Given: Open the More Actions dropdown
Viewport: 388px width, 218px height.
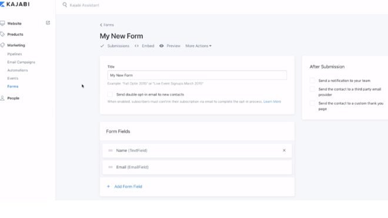Looking at the screenshot, I should click(x=199, y=46).
